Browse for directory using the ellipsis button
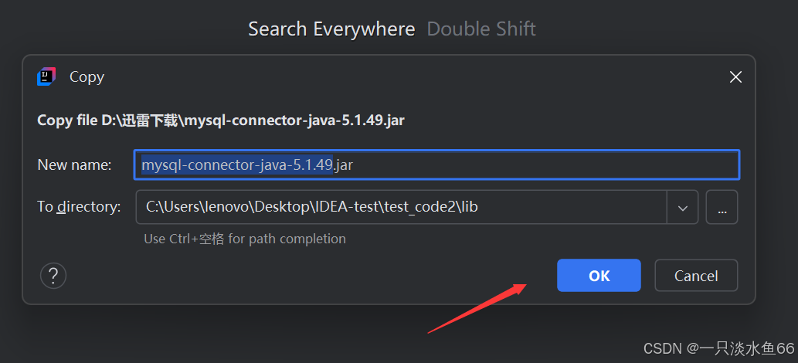Viewport: 798px width, 363px height. point(722,207)
